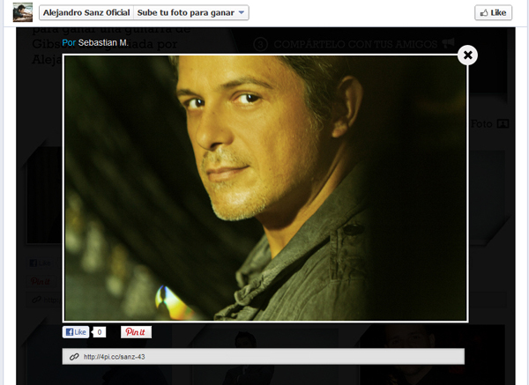The height and width of the screenshot is (385, 529).
Task: Like the page with the top-right Like button
Action: [493, 13]
